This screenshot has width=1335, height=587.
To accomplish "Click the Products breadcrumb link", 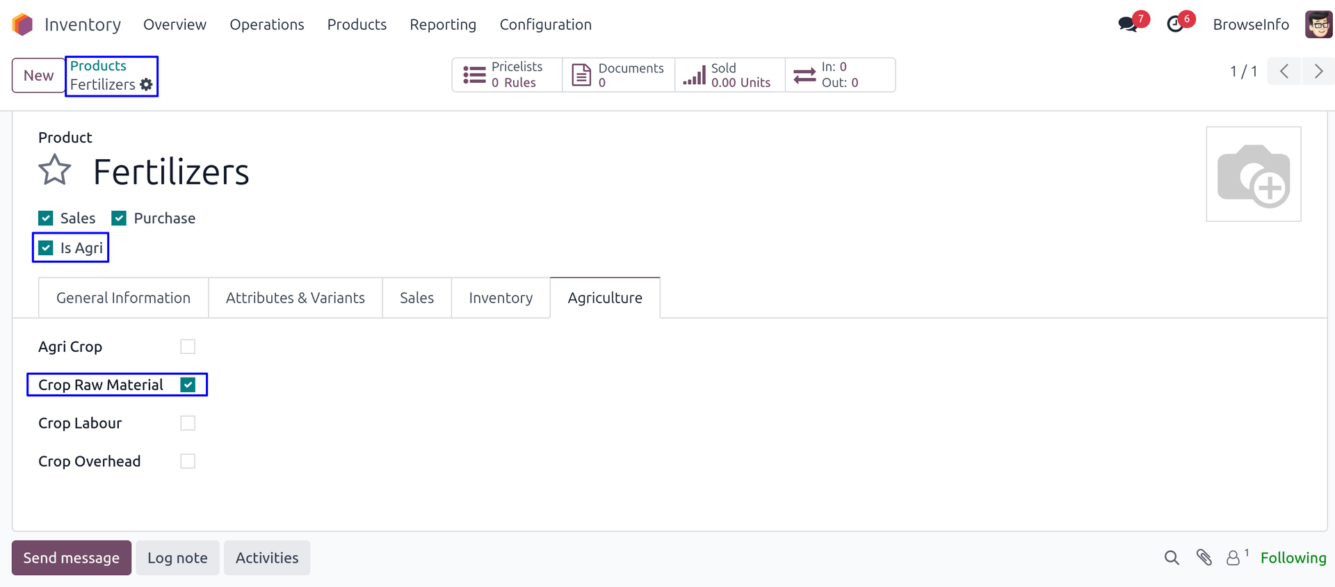I will tap(98, 66).
